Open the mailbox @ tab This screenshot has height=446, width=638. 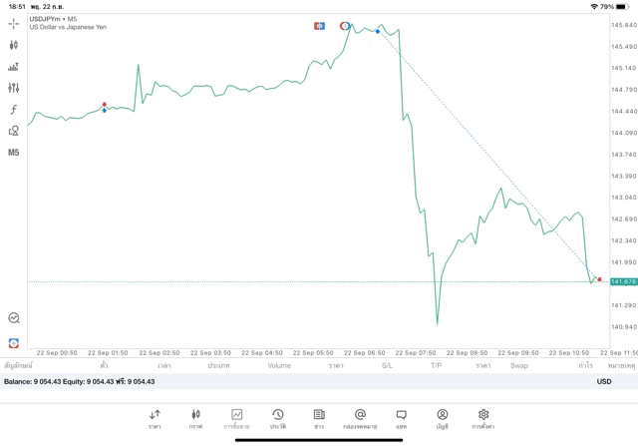coord(360,419)
